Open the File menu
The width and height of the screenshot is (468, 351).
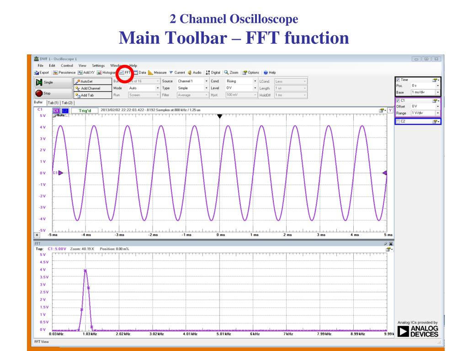coord(41,65)
